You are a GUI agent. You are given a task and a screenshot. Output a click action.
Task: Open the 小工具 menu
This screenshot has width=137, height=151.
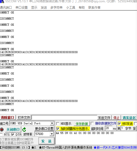pyautogui.click(x=70, y=8)
